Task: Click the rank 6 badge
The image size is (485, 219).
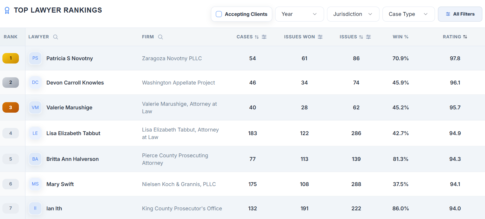Action: (x=10, y=184)
